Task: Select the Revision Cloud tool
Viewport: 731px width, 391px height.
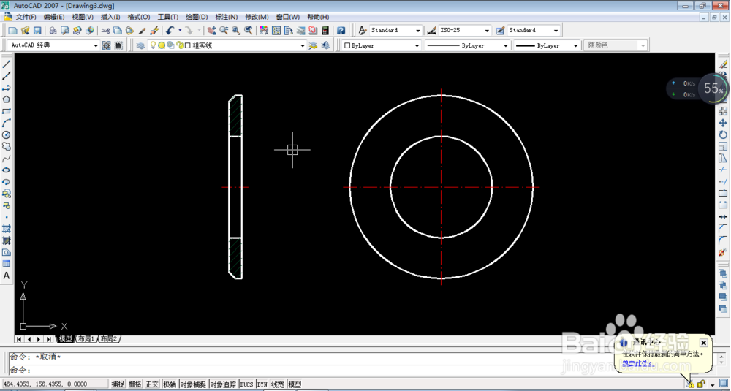Action: (7, 146)
